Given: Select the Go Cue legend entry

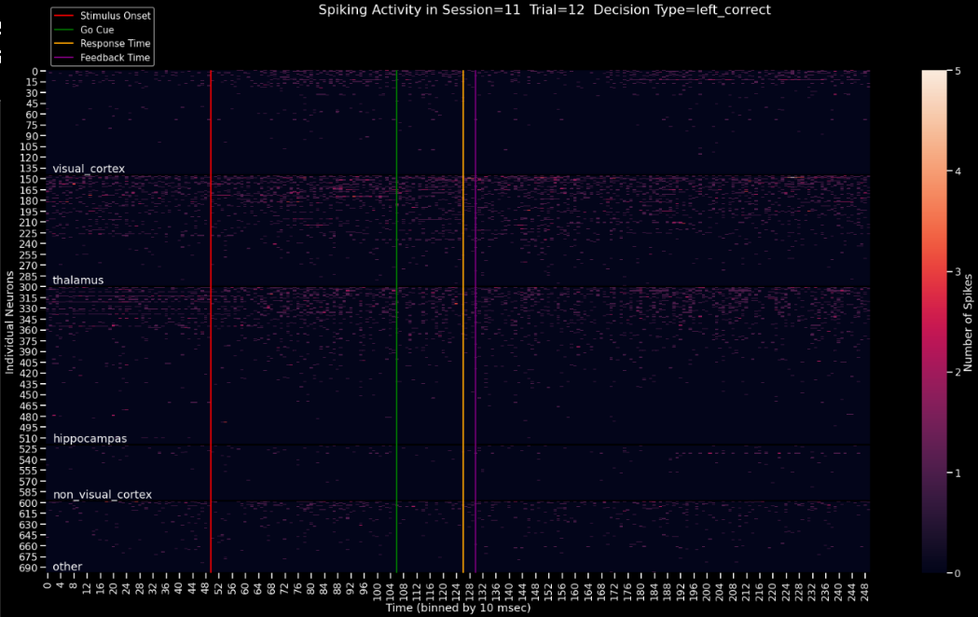Looking at the screenshot, I should (85, 30).
